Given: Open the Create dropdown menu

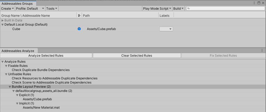Looking at the screenshot, I should point(7,9).
